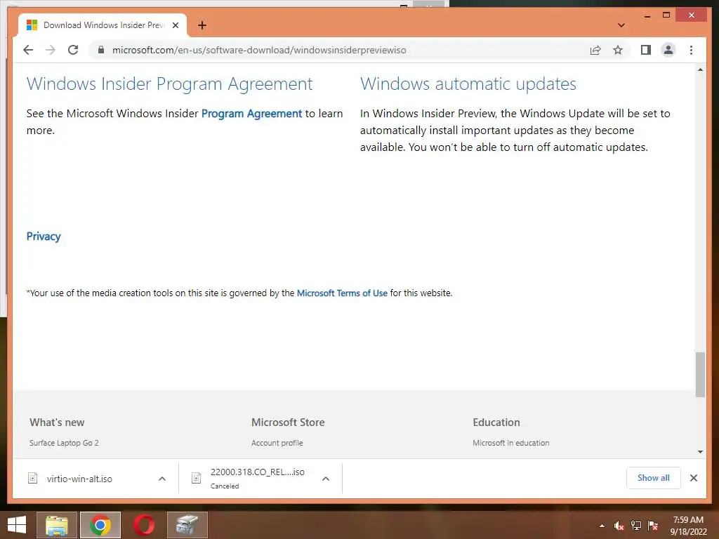
Task: Click the taskbar clock showing 7:59 AM
Action: pos(688,526)
